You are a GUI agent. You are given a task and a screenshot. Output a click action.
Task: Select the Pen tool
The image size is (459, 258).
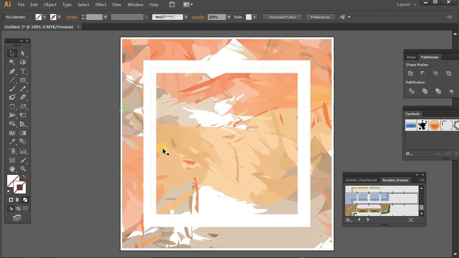click(12, 71)
